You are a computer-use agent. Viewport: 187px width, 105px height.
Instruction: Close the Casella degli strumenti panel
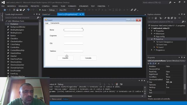39,14
